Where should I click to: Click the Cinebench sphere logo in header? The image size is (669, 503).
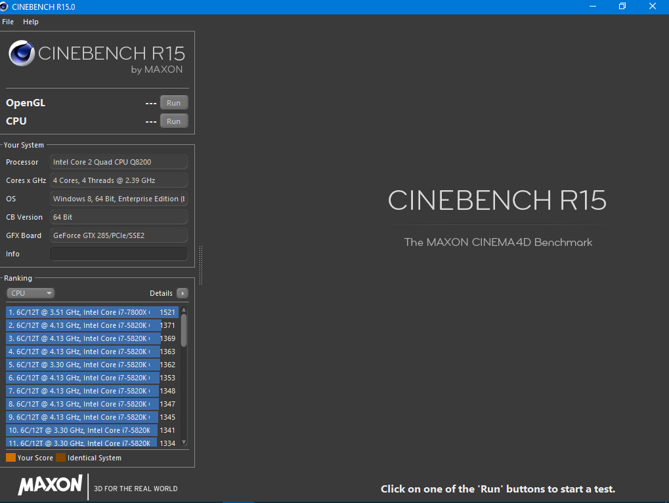click(x=21, y=53)
